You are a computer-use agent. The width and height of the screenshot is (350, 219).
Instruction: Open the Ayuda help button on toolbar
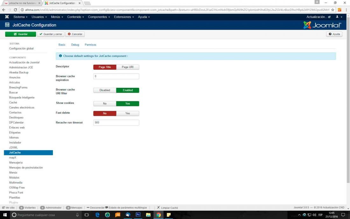click(334, 34)
